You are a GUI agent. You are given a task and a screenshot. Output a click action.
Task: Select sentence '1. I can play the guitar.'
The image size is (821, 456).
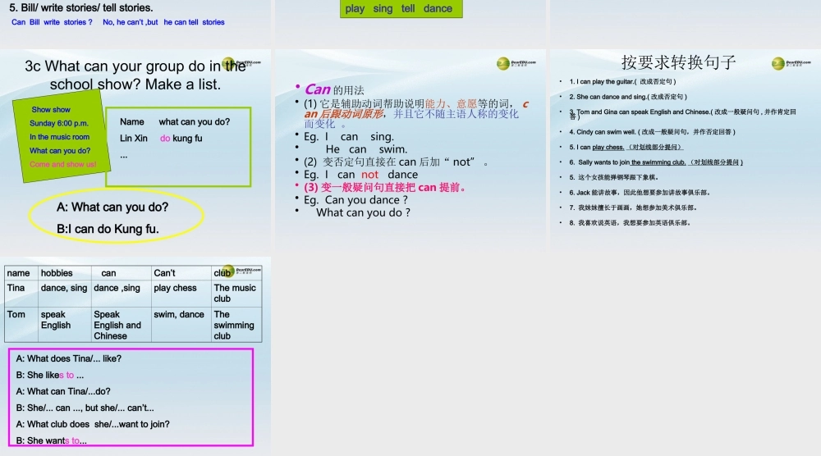[622, 81]
